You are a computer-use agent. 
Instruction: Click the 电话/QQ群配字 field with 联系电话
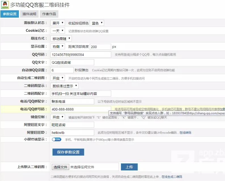click(72, 101)
